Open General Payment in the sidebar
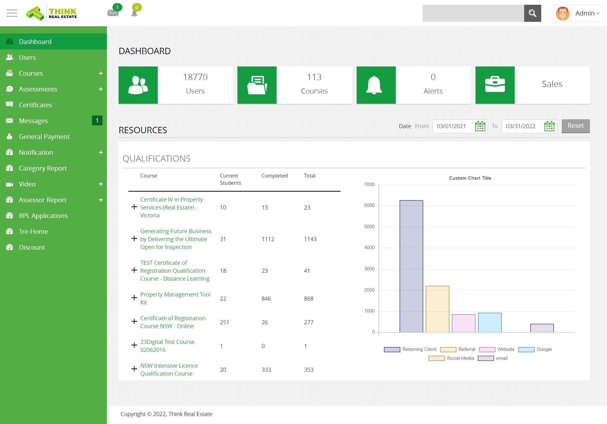Screen dimensions: 607x424 click(x=53, y=136)
